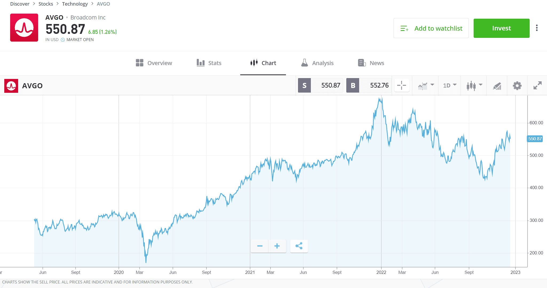Viewport: 547px width, 288px height.
Task: Click the B buy button
Action: tap(353, 86)
